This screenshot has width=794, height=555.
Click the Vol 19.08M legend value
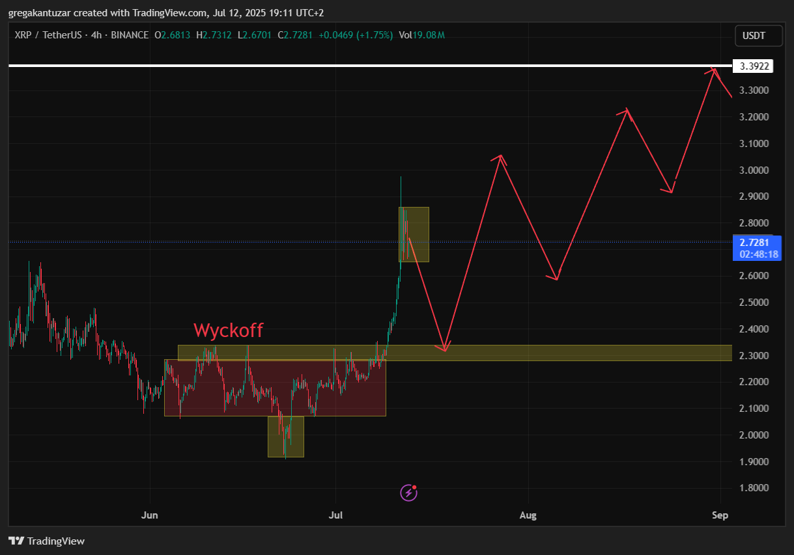coord(421,35)
